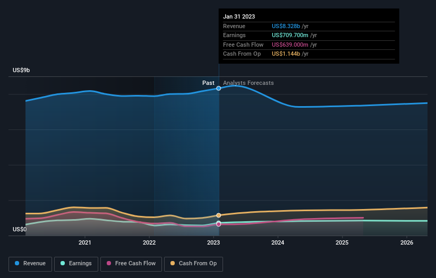436x278 pixels.
Task: Click the Cash From Op orange data point marker
Action: [x=219, y=215]
